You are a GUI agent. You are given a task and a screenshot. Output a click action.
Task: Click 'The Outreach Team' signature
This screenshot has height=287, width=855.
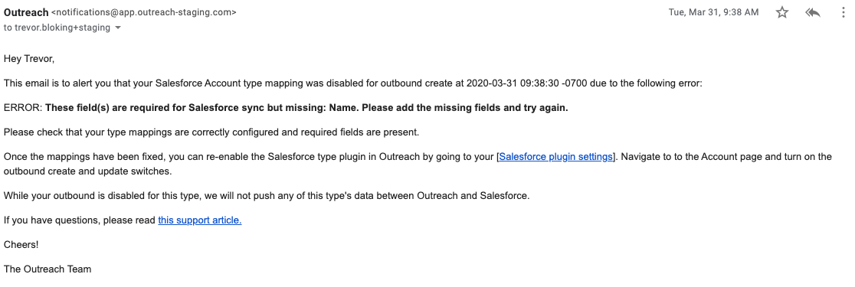pyautogui.click(x=47, y=269)
